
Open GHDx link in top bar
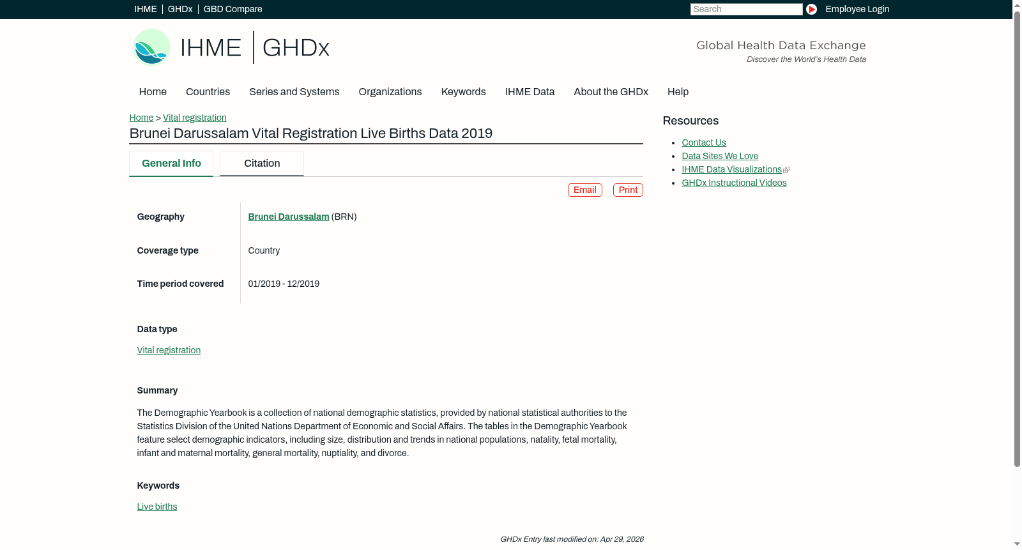(180, 9)
